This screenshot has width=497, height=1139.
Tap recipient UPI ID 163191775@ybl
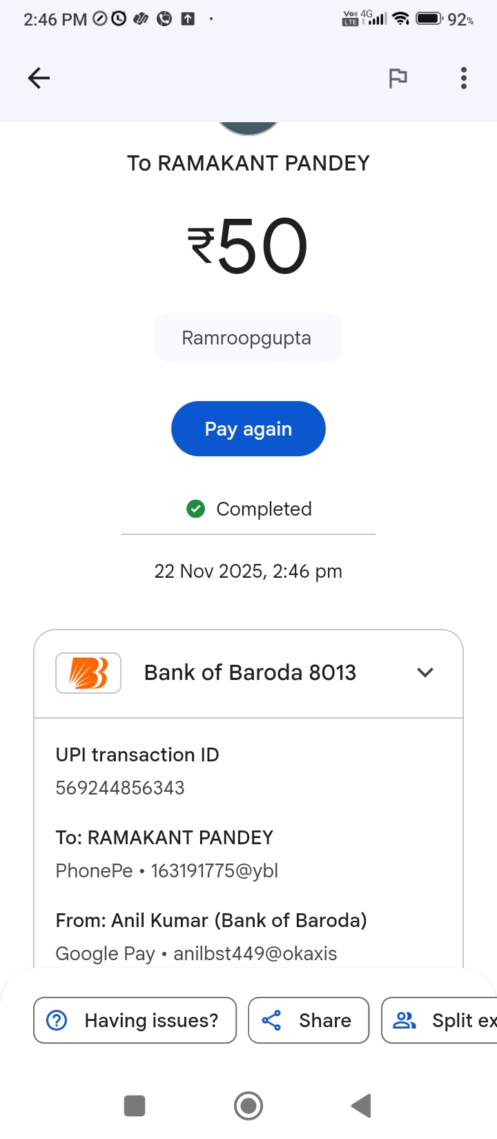(x=214, y=871)
